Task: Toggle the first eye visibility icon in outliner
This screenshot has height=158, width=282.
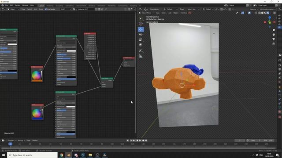Action: (x=279, y=16)
